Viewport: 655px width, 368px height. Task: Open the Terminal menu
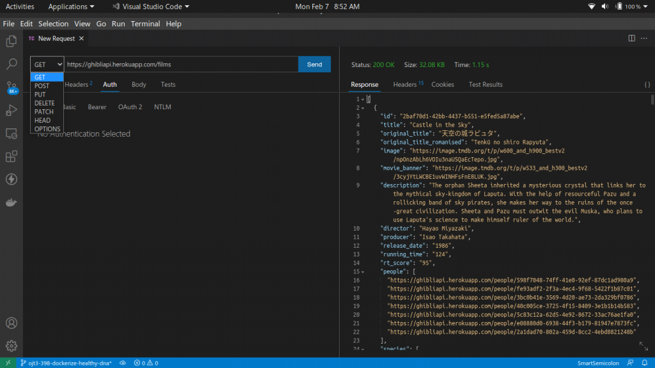click(x=145, y=24)
